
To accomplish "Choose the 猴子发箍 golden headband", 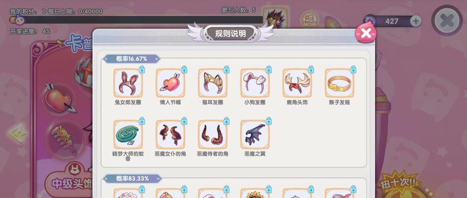I will [x=339, y=83].
